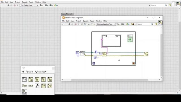181x102 pixels.
Task: Open View menu in front panel window
Action: point(11,2)
